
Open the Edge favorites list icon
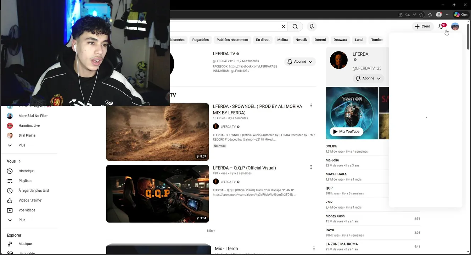(430, 15)
